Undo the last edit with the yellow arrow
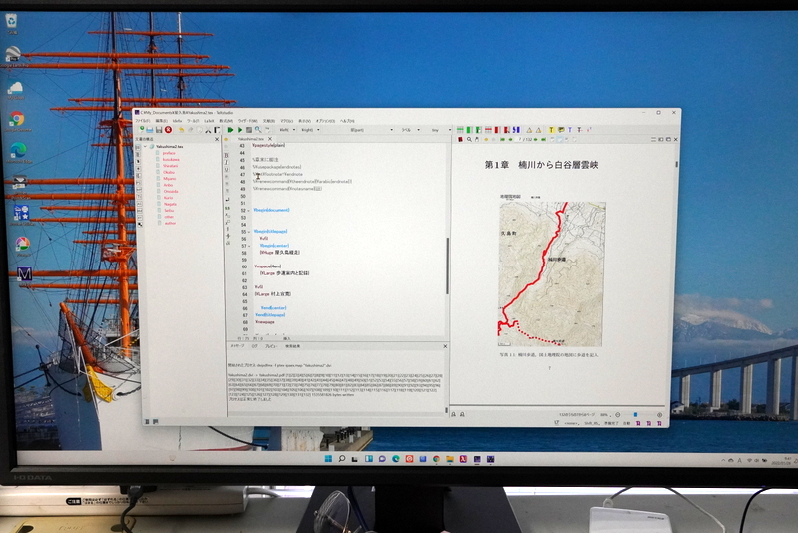 [x=181, y=130]
